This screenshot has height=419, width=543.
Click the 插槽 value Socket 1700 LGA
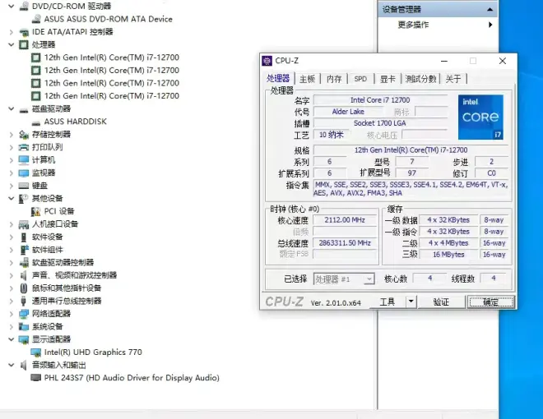(x=380, y=123)
